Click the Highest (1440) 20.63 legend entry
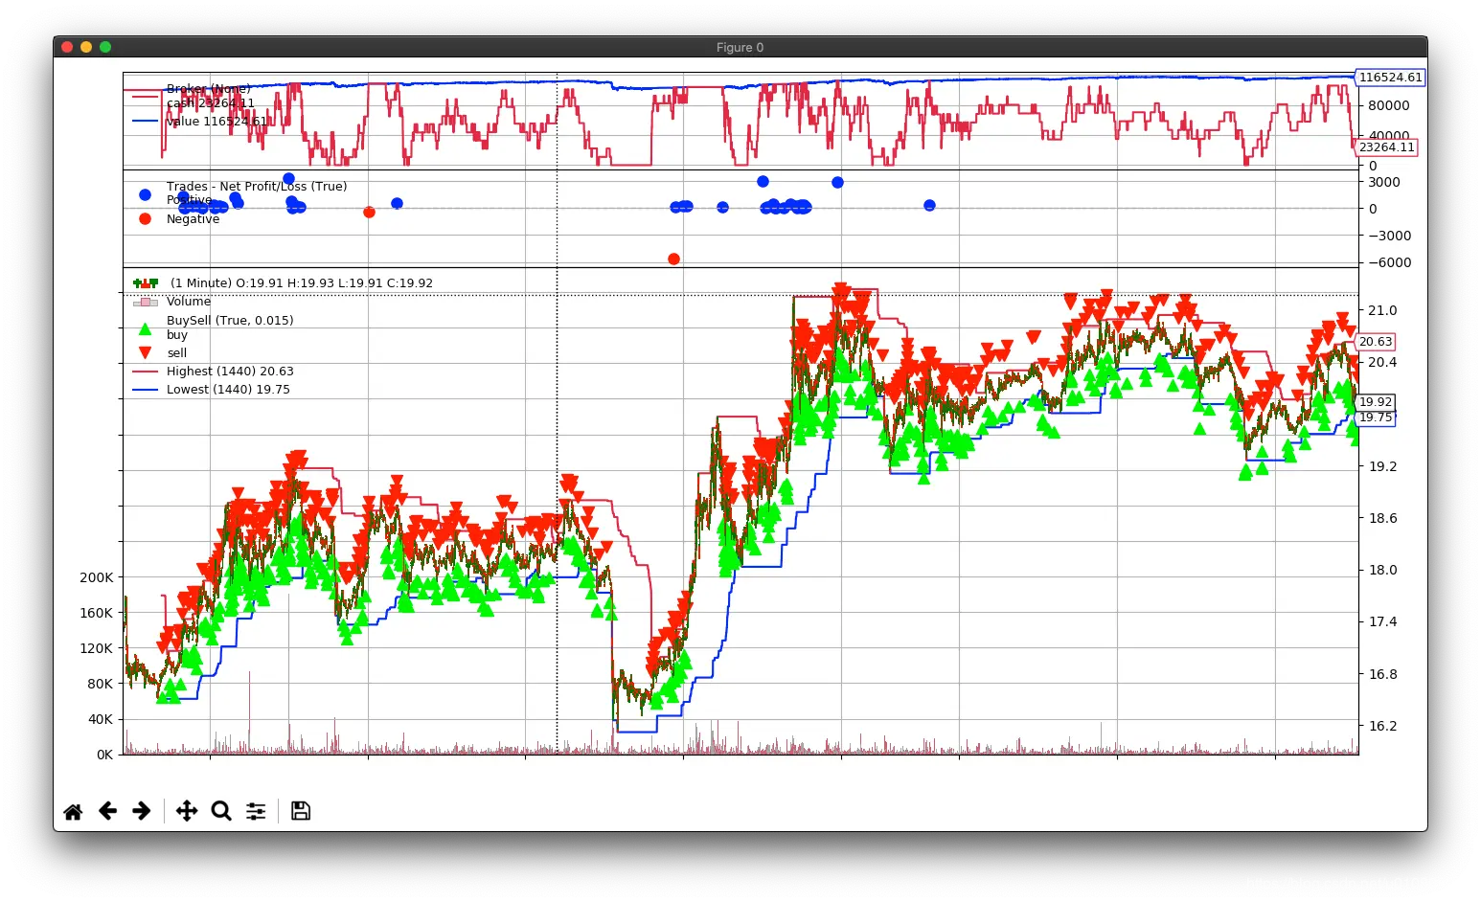Screen dimensions: 1481x902 point(230,372)
